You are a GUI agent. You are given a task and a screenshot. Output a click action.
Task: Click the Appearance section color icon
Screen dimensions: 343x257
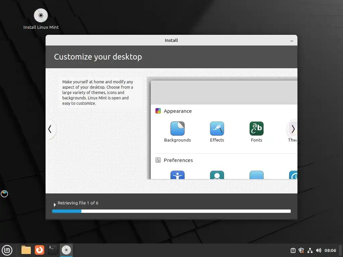pos(158,111)
